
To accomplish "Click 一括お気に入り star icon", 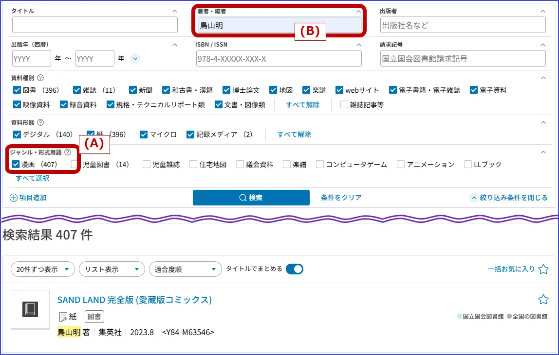I will click(543, 269).
